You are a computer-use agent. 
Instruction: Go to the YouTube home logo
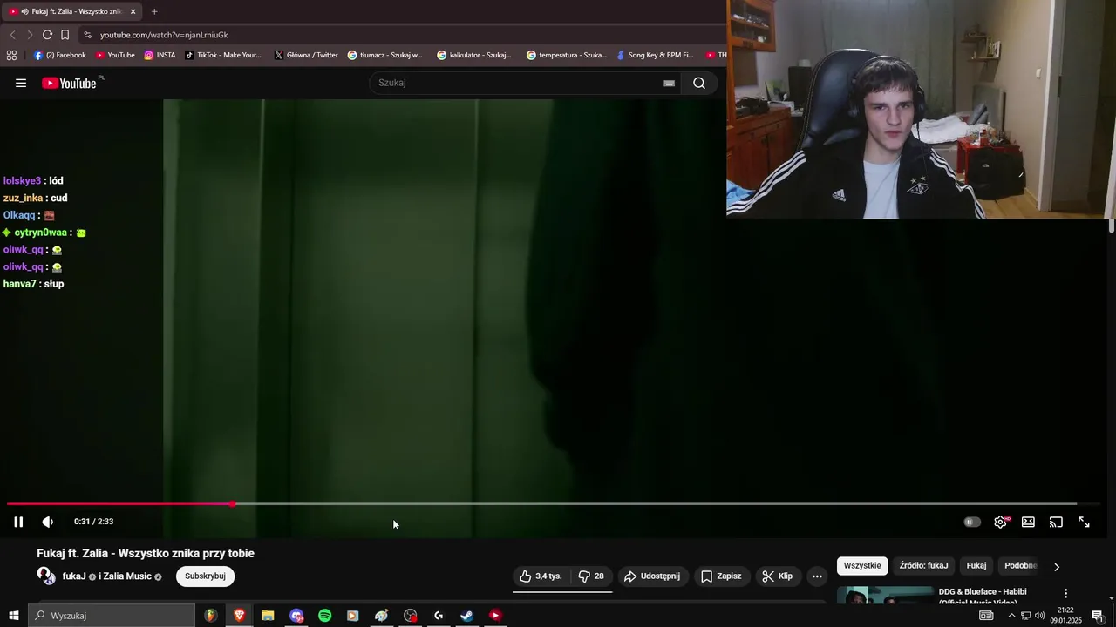tap(69, 84)
